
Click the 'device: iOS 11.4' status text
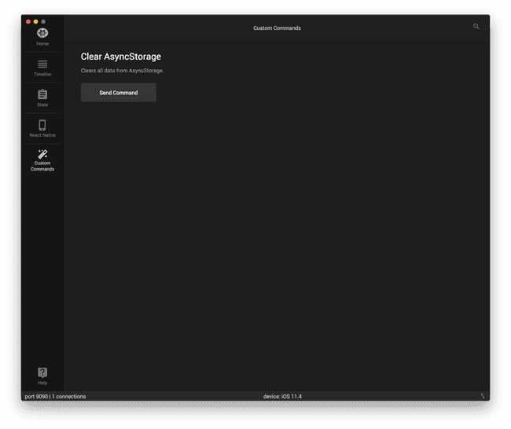282,396
